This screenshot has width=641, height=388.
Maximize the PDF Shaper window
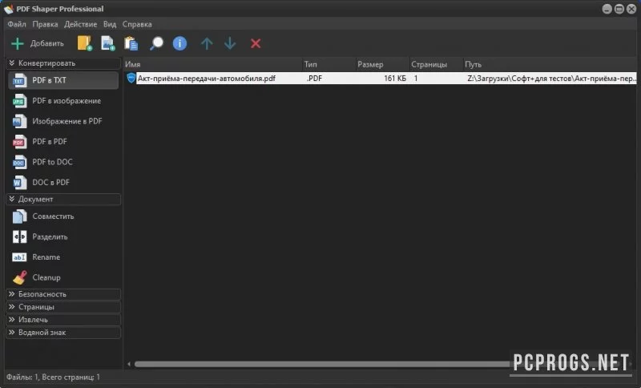tap(619, 9)
